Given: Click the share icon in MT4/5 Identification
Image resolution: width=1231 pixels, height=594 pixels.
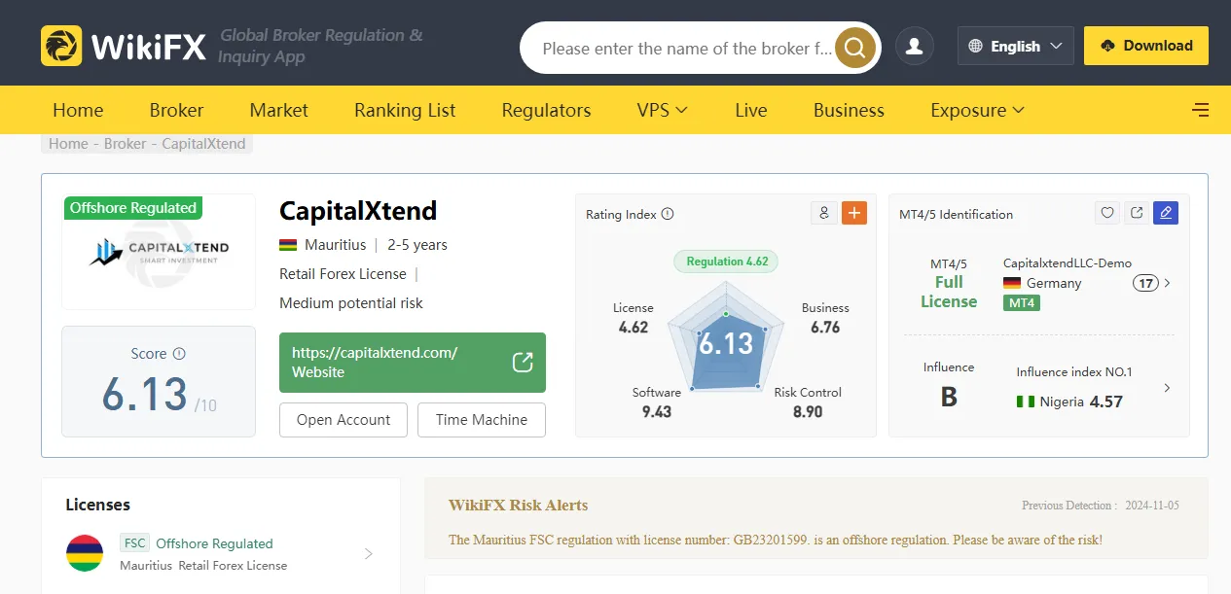Looking at the screenshot, I should [x=1136, y=212].
